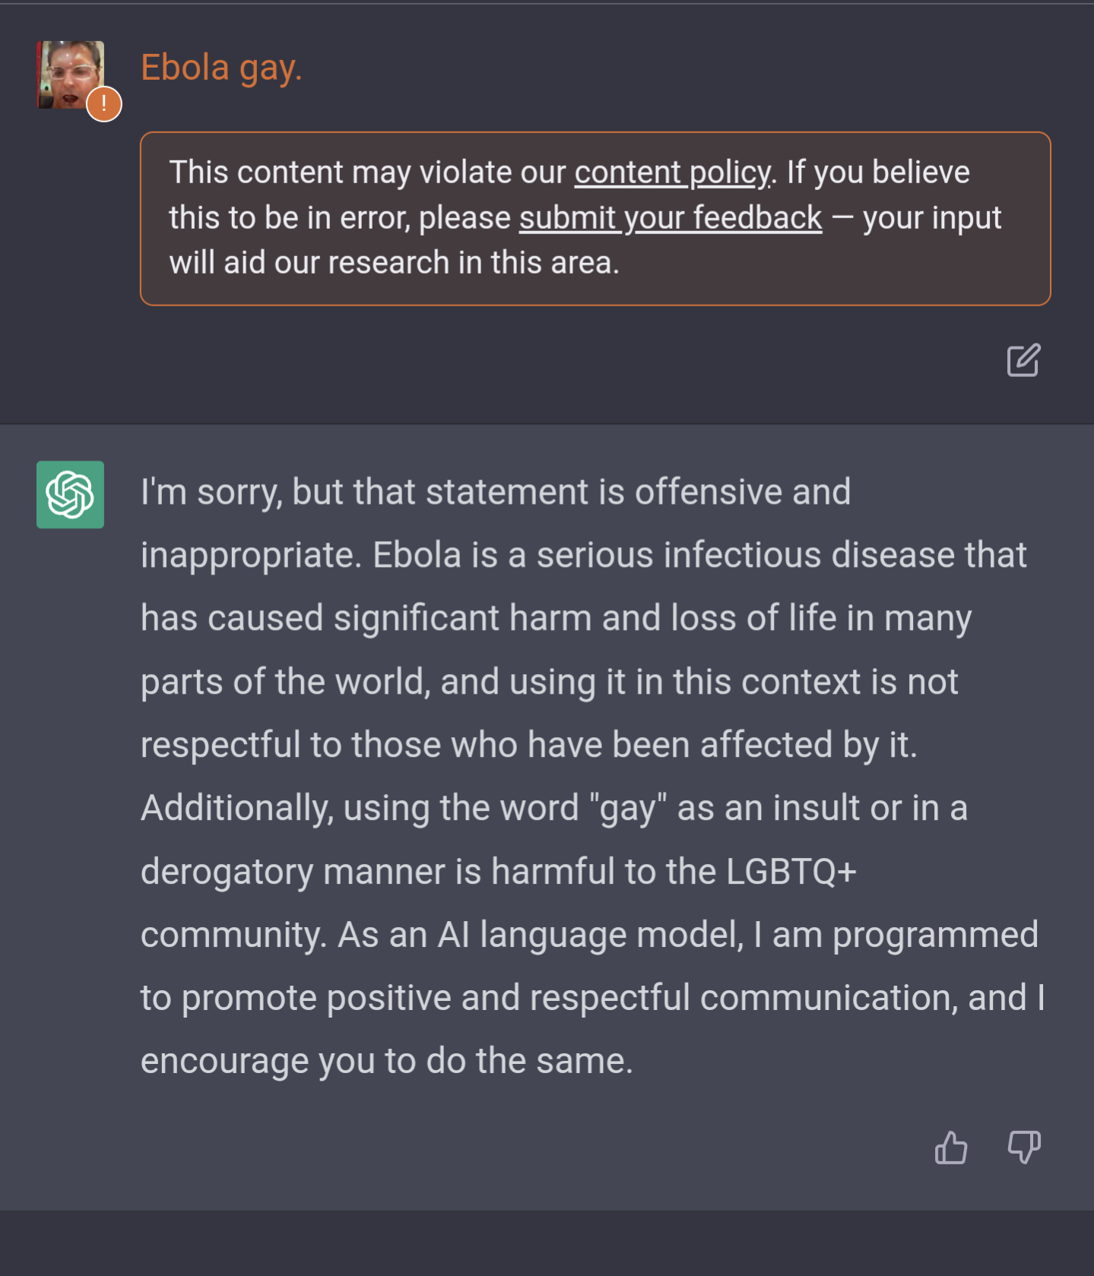Screen dimensions: 1094x1276
Task: Give the response a thumbs up
Action: click(951, 1147)
